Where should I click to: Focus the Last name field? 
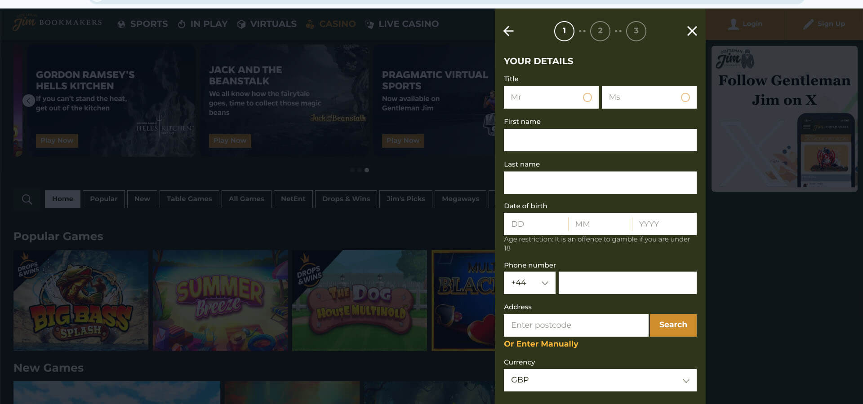[600, 183]
